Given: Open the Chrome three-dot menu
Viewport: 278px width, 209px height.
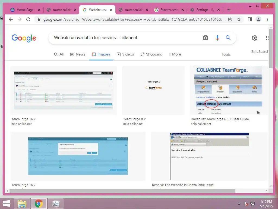Looking at the screenshot, I should click(267, 19).
